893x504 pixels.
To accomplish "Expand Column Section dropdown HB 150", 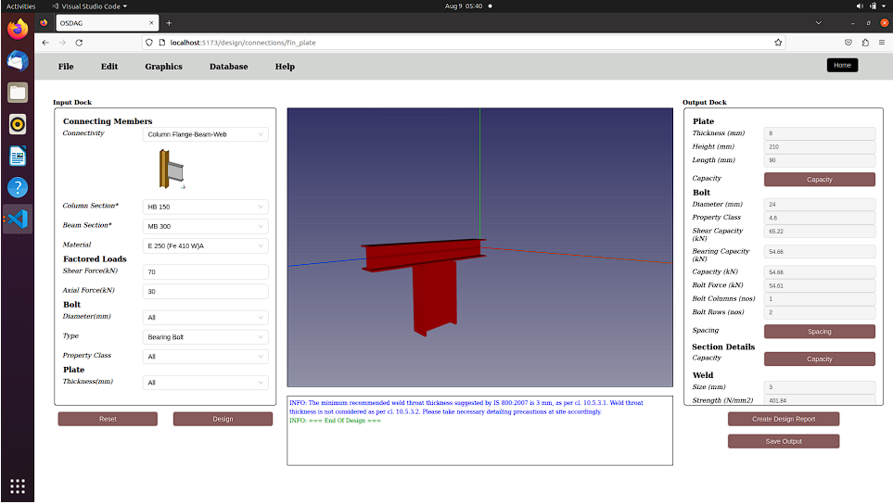I will [205, 207].
